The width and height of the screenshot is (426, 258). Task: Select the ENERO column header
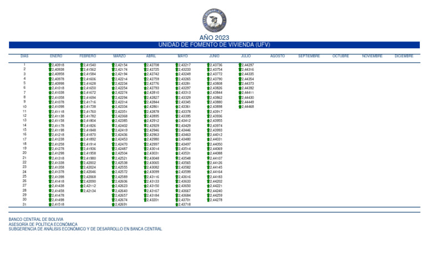click(56, 56)
